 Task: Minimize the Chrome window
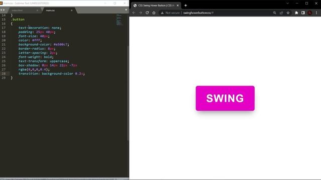click(297, 3)
